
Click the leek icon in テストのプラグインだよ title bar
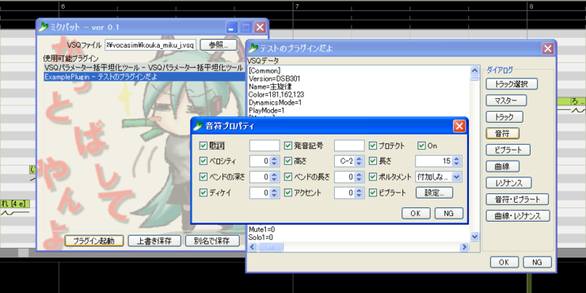tap(253, 48)
